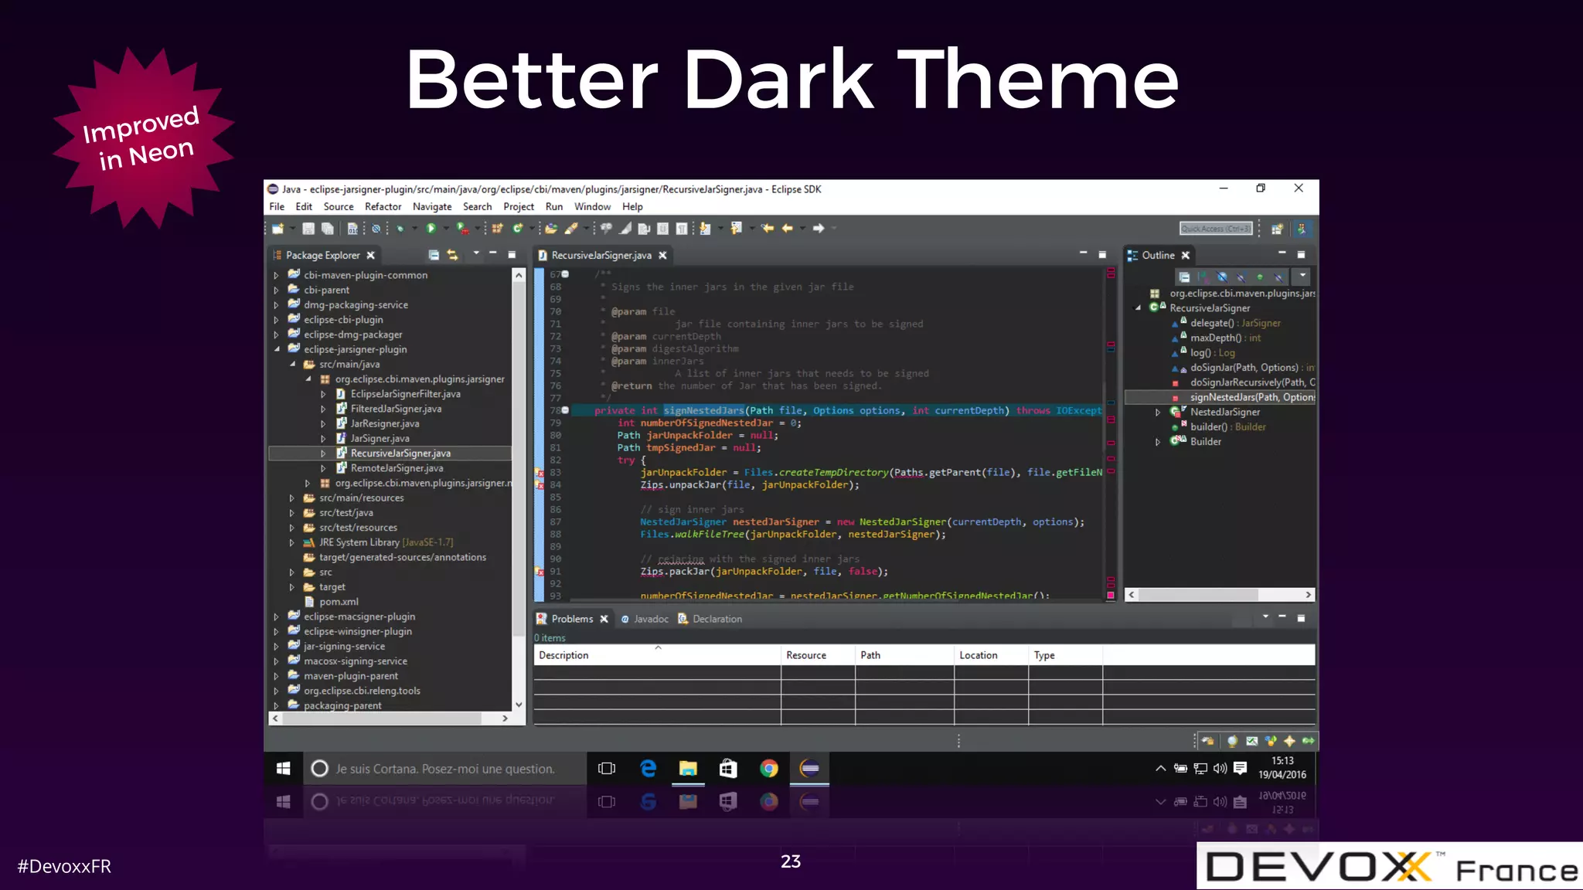Click the Save All toolbar icon

328,229
